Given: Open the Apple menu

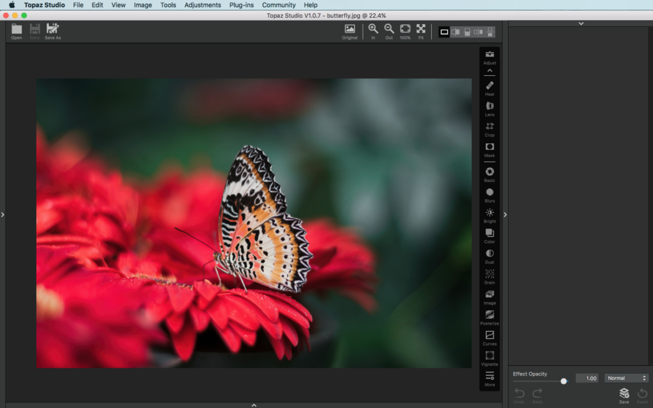Looking at the screenshot, I should [11, 5].
